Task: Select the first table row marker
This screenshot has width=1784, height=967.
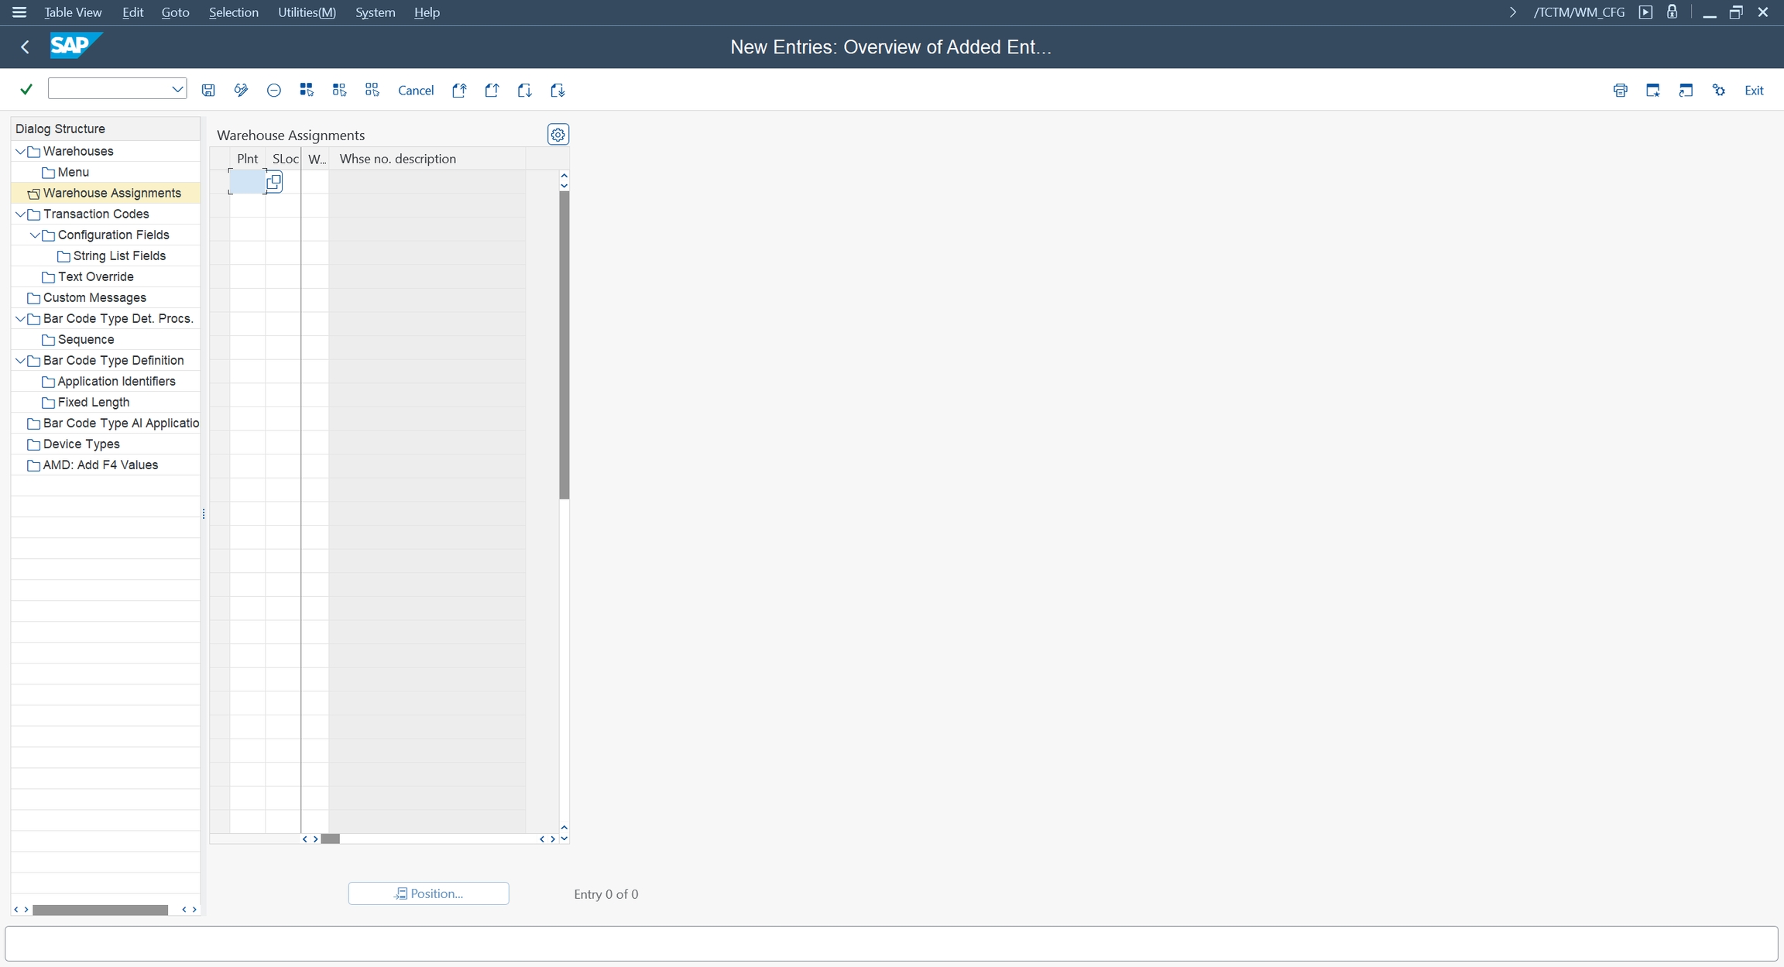Action: click(220, 182)
